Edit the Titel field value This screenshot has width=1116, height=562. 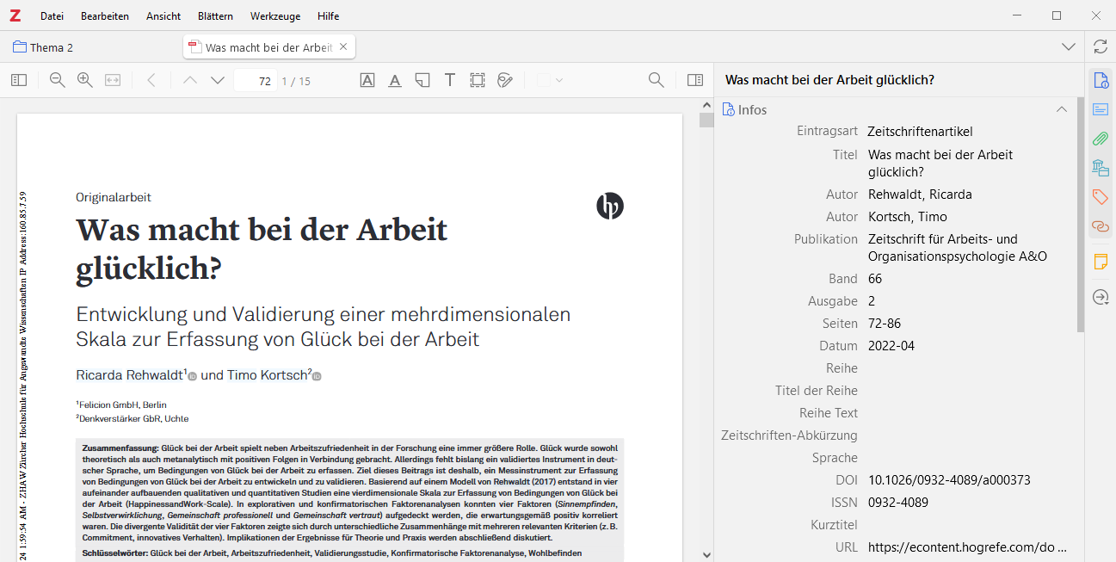coord(968,163)
